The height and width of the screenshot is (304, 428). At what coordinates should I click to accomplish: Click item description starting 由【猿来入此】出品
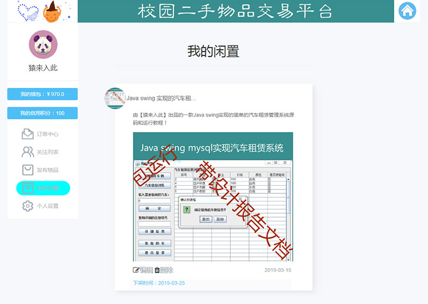(213, 119)
